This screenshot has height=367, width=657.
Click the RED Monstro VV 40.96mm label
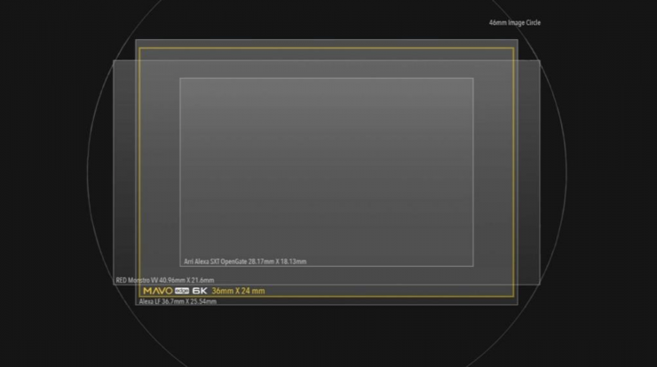(164, 280)
